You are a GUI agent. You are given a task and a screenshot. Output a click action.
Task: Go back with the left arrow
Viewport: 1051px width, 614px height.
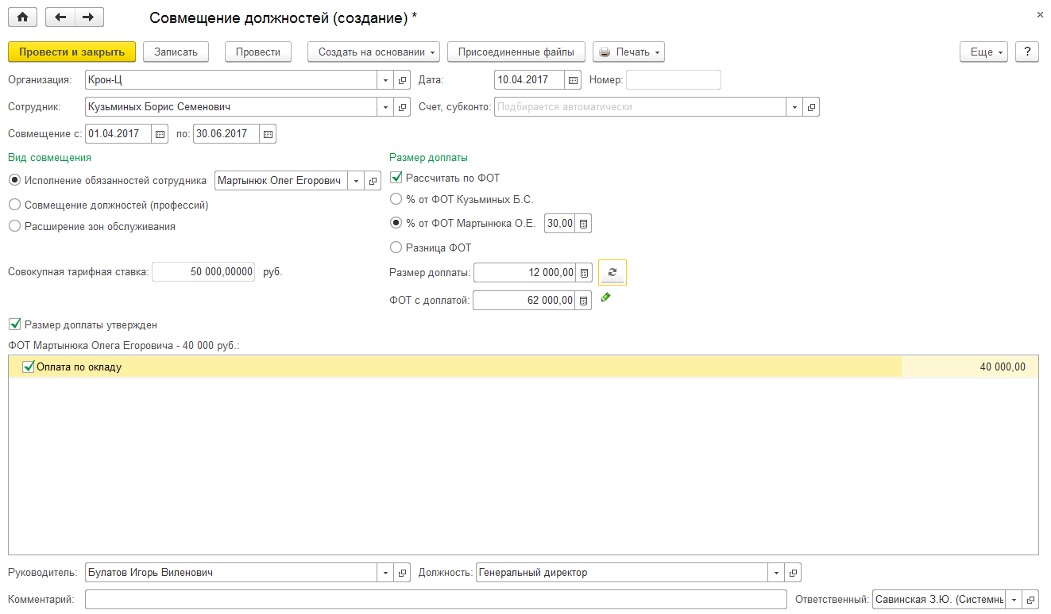click(x=60, y=17)
